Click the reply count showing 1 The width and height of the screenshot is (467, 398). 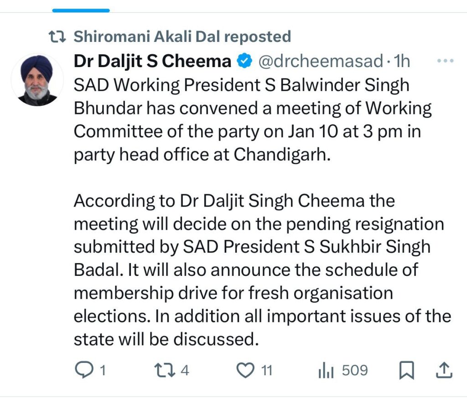tap(103, 371)
